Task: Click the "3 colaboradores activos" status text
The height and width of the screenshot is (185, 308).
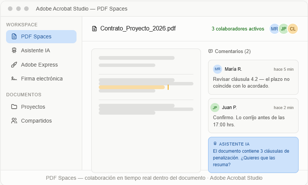Action: [x=238, y=29]
